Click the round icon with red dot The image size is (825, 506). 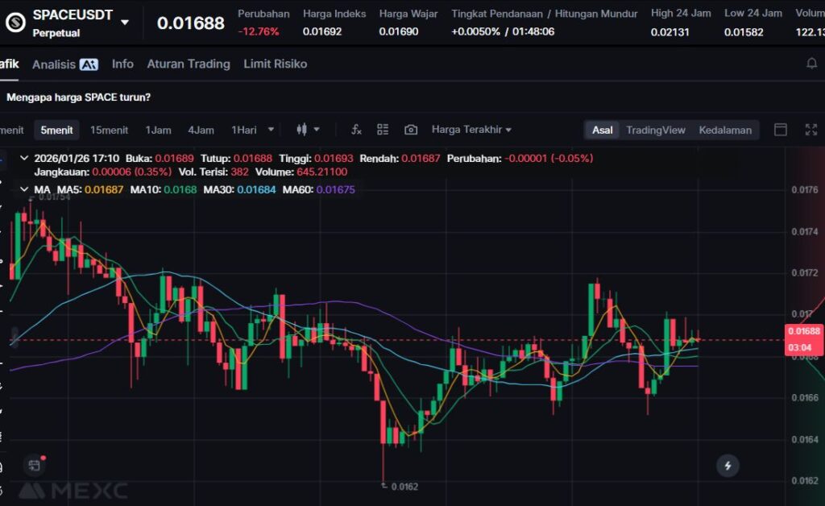point(35,465)
